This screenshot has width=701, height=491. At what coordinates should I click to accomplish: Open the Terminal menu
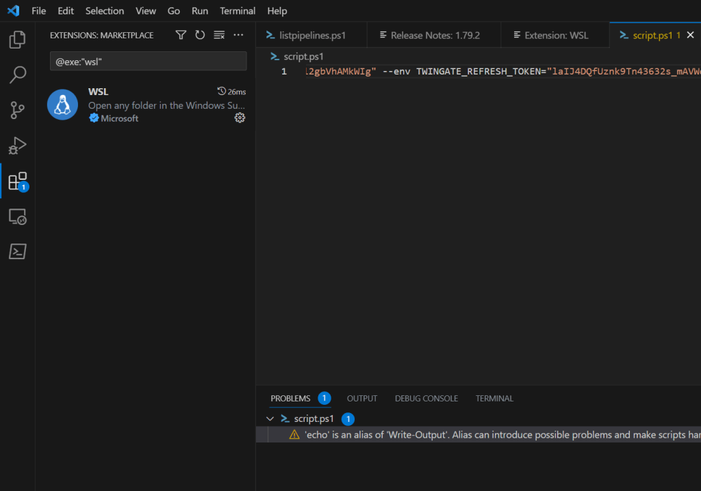coord(238,11)
